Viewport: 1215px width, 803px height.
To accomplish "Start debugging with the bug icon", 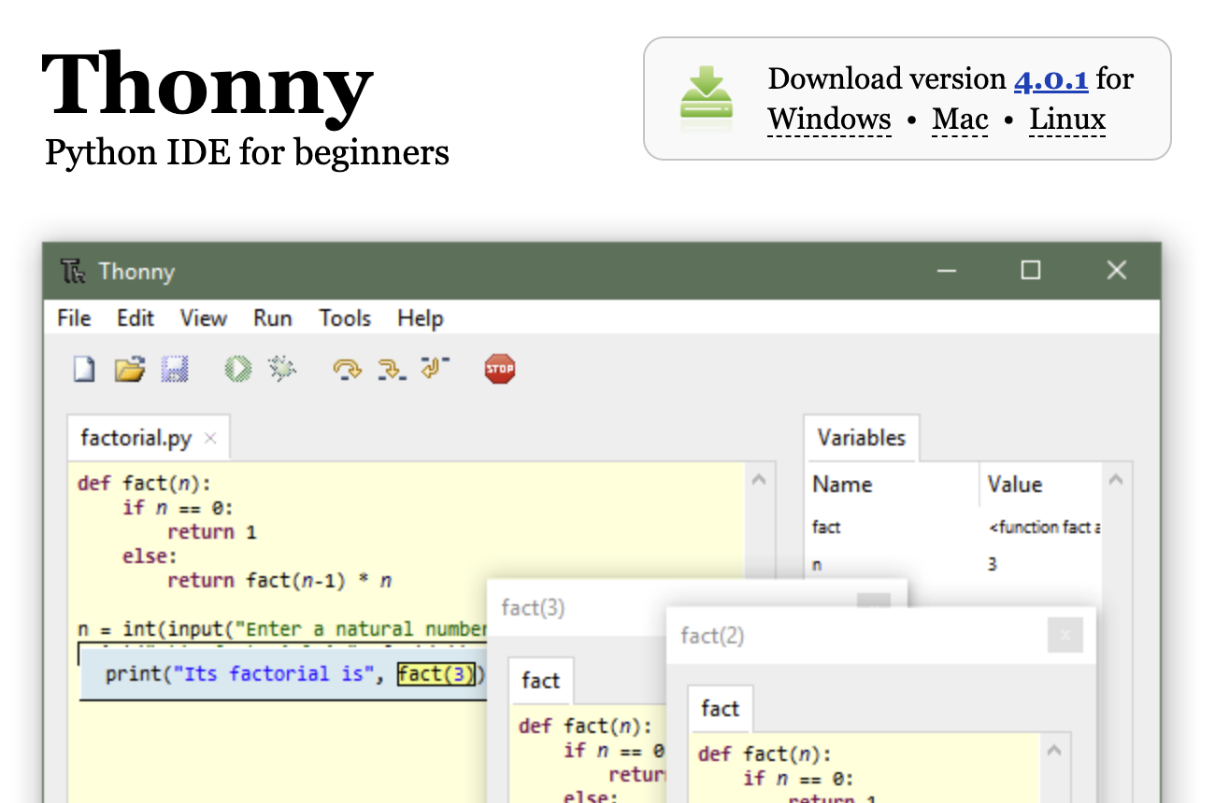I will point(281,369).
